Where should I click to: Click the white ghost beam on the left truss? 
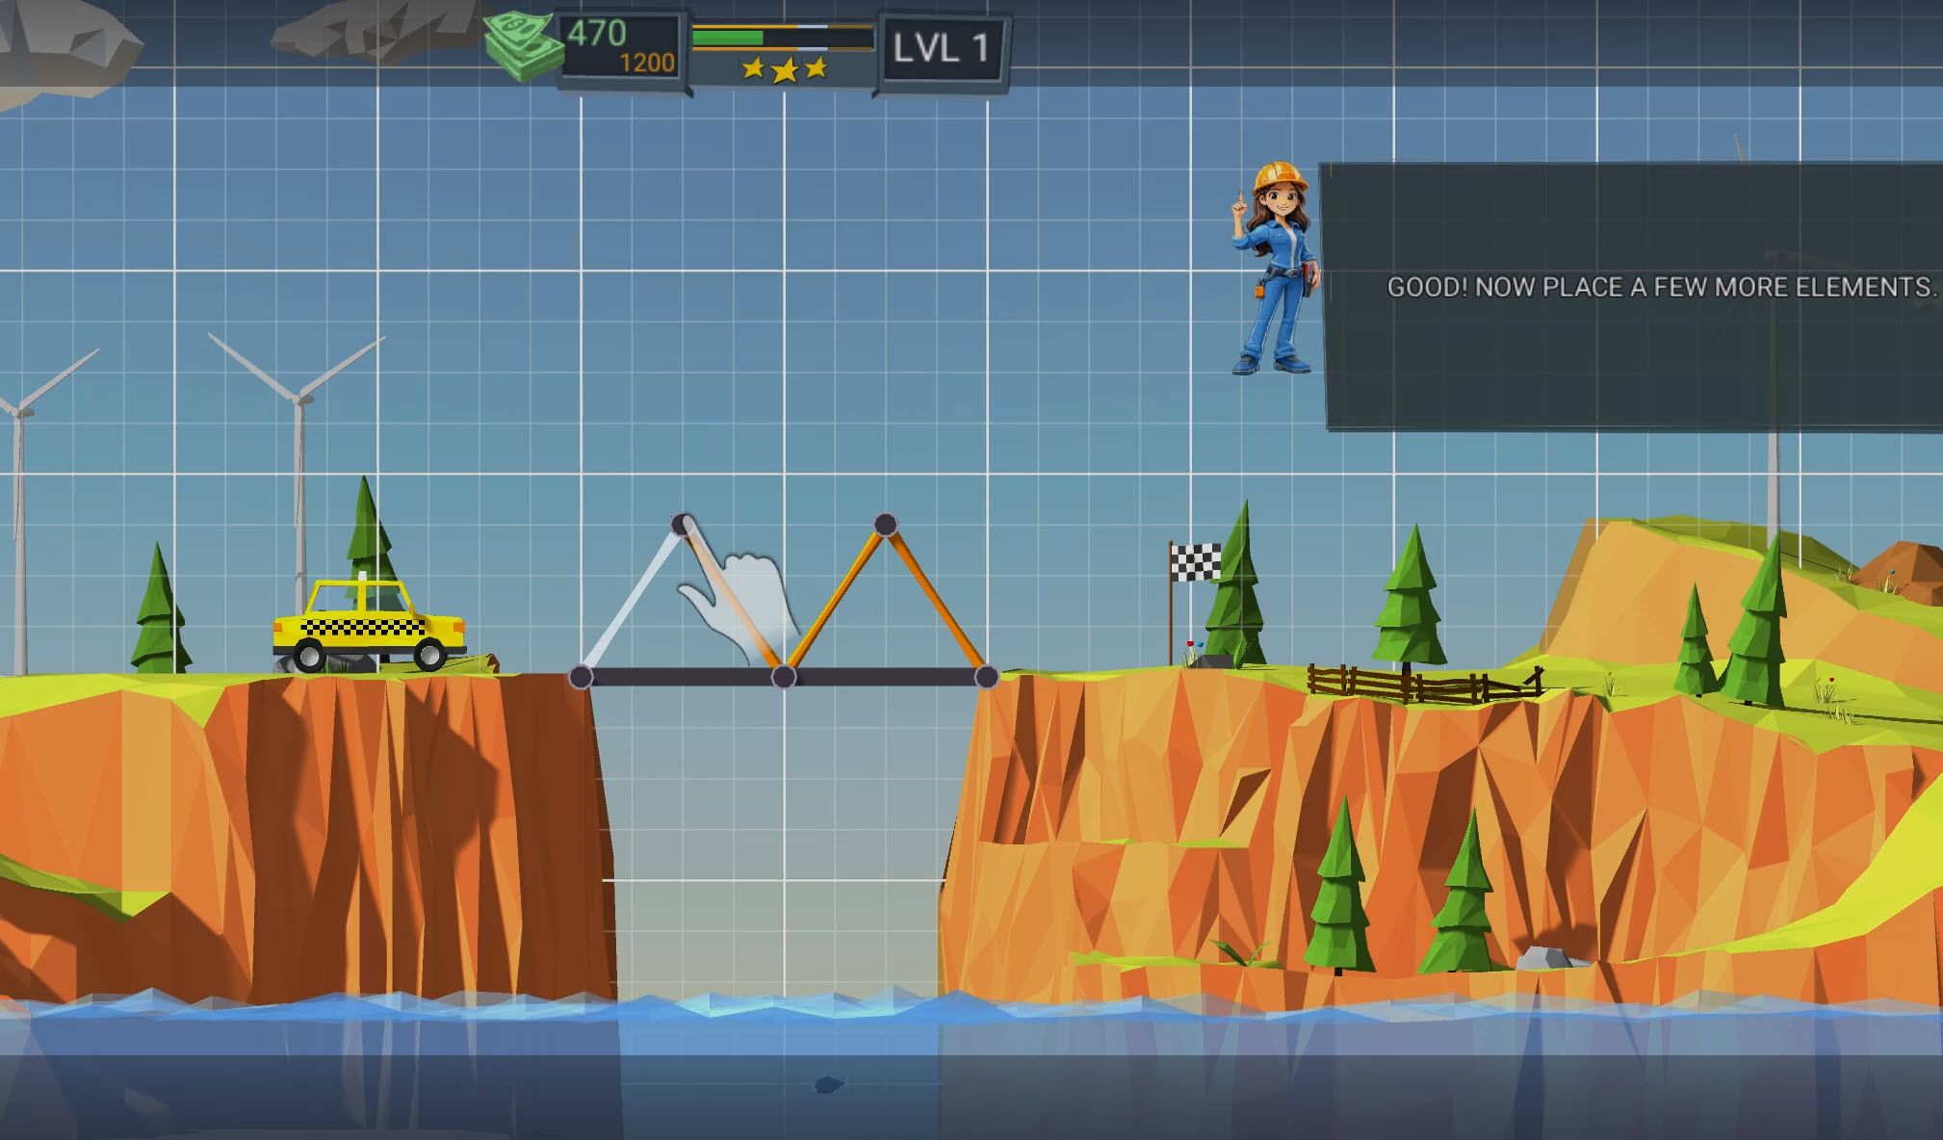[x=632, y=601]
